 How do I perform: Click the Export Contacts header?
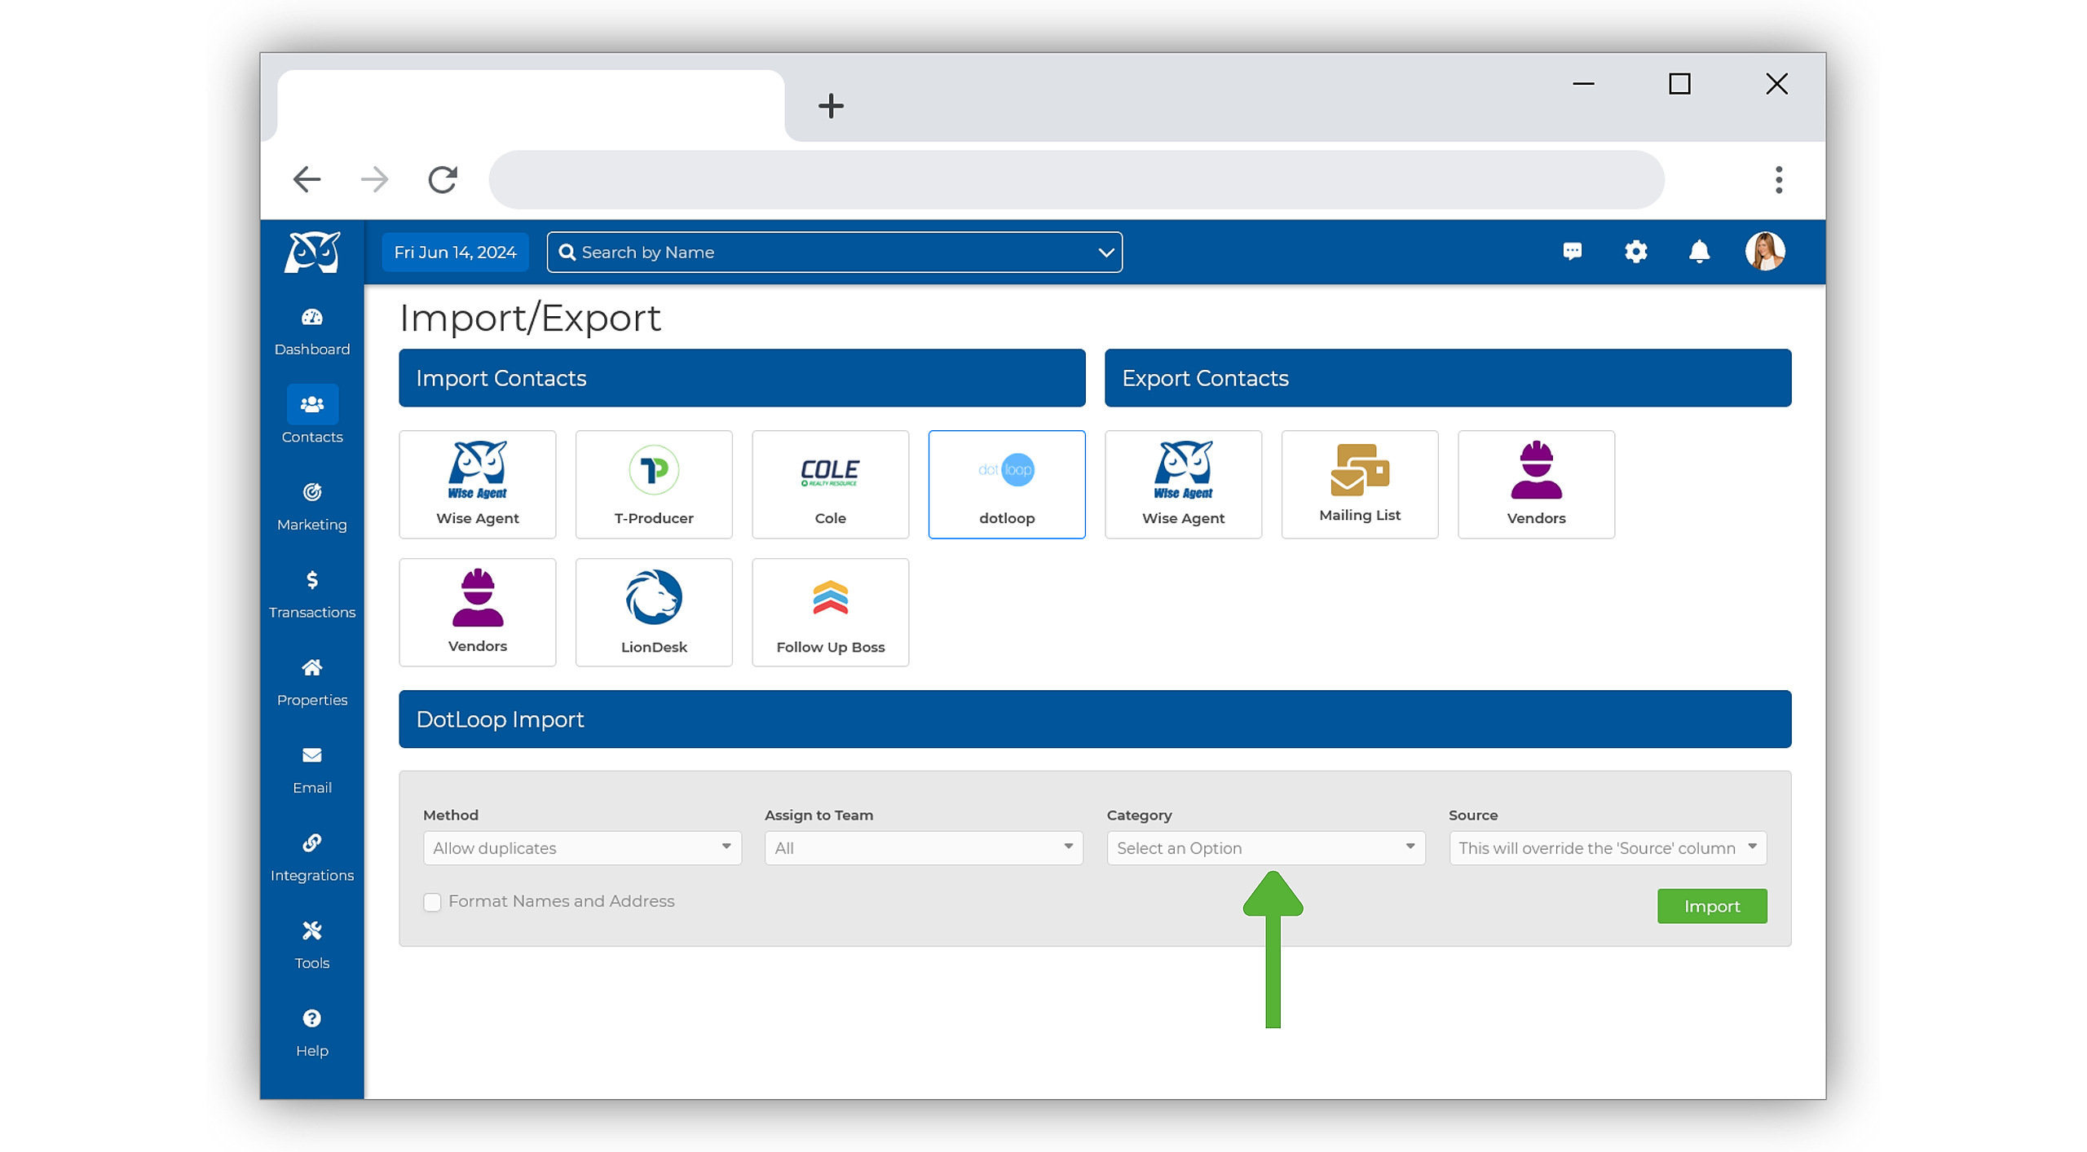[x=1448, y=378]
